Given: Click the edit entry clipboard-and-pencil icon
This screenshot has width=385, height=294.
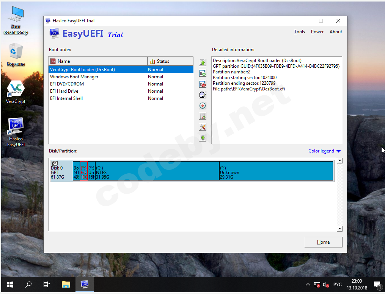Looking at the screenshot, I should pos(203,95).
